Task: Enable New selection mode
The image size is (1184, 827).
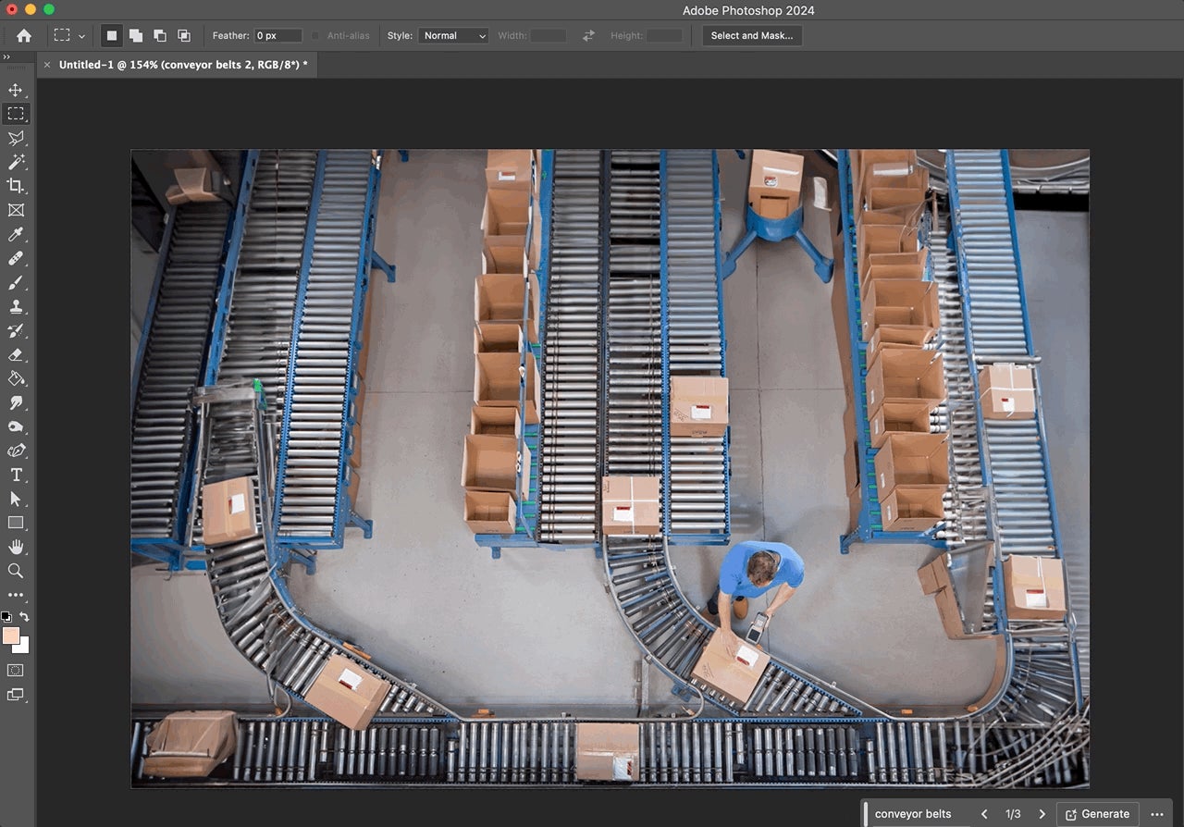Action: [x=112, y=35]
